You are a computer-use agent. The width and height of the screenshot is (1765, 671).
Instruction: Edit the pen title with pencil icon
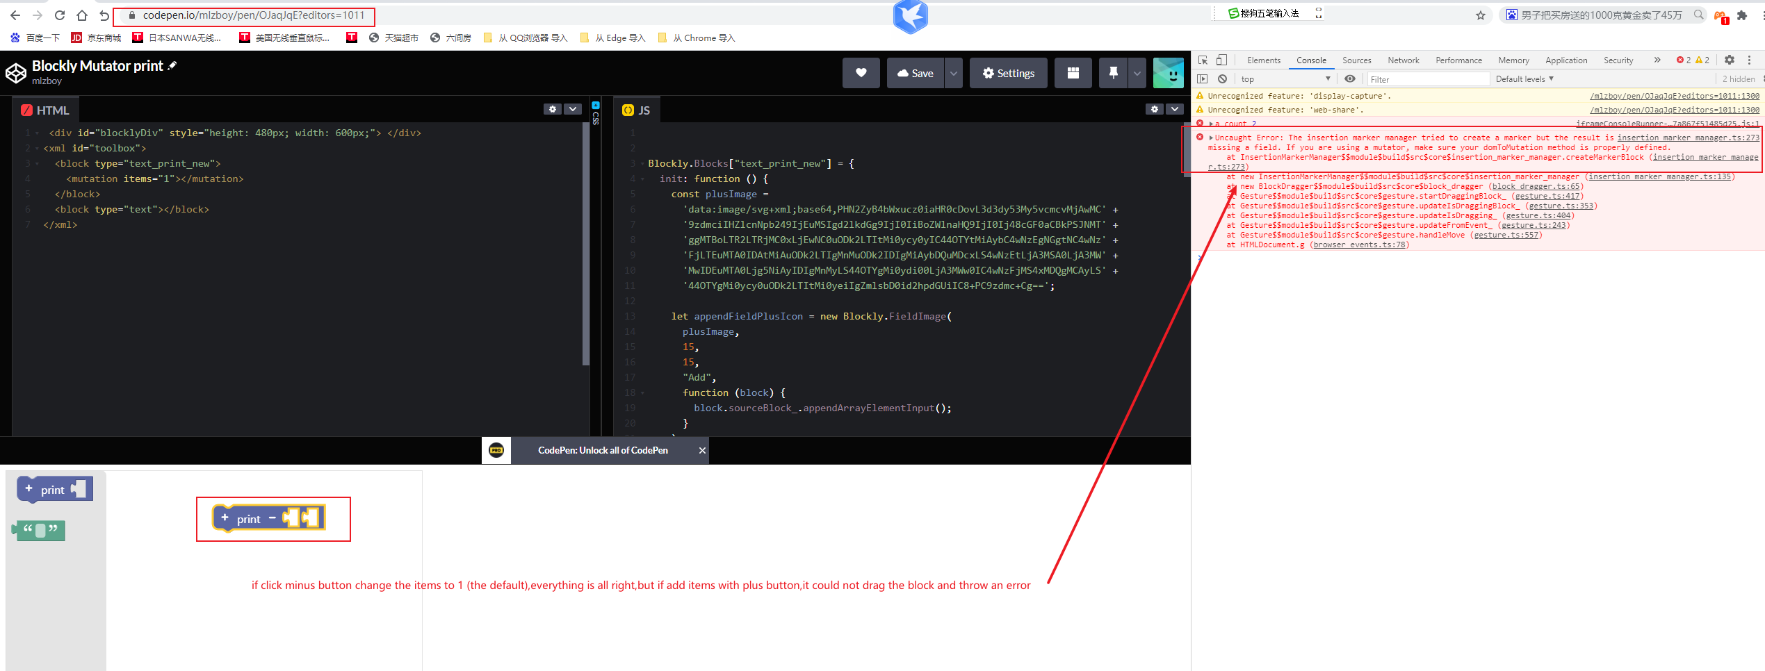(172, 65)
